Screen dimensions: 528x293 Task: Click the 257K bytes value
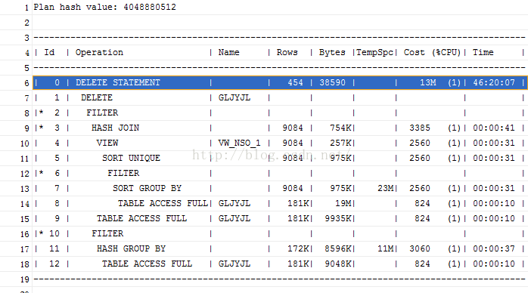(340, 143)
